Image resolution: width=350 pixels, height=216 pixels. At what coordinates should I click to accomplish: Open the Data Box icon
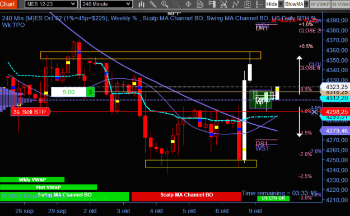coord(200,4)
